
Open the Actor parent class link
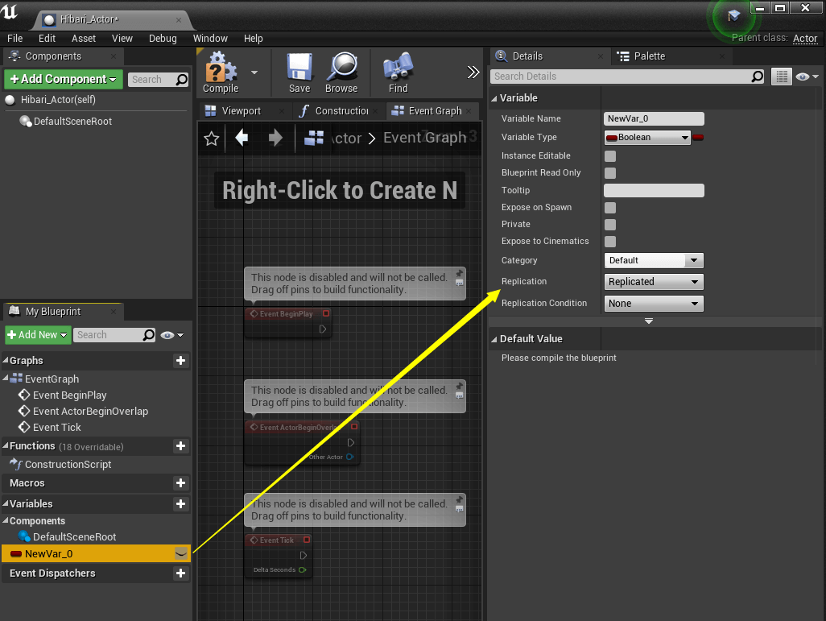tap(805, 39)
